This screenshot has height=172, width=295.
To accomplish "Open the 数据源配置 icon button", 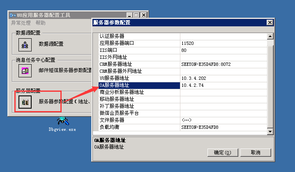I will (x=25, y=45).
